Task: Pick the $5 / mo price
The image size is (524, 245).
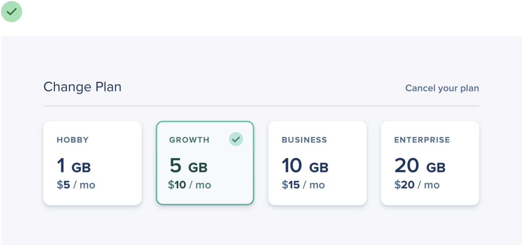Action: click(x=76, y=185)
